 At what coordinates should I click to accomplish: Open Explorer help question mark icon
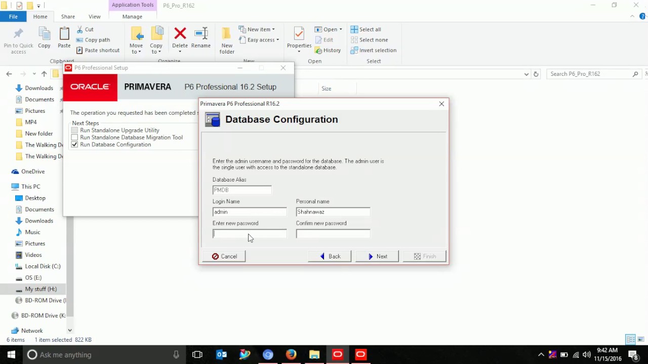(x=643, y=17)
